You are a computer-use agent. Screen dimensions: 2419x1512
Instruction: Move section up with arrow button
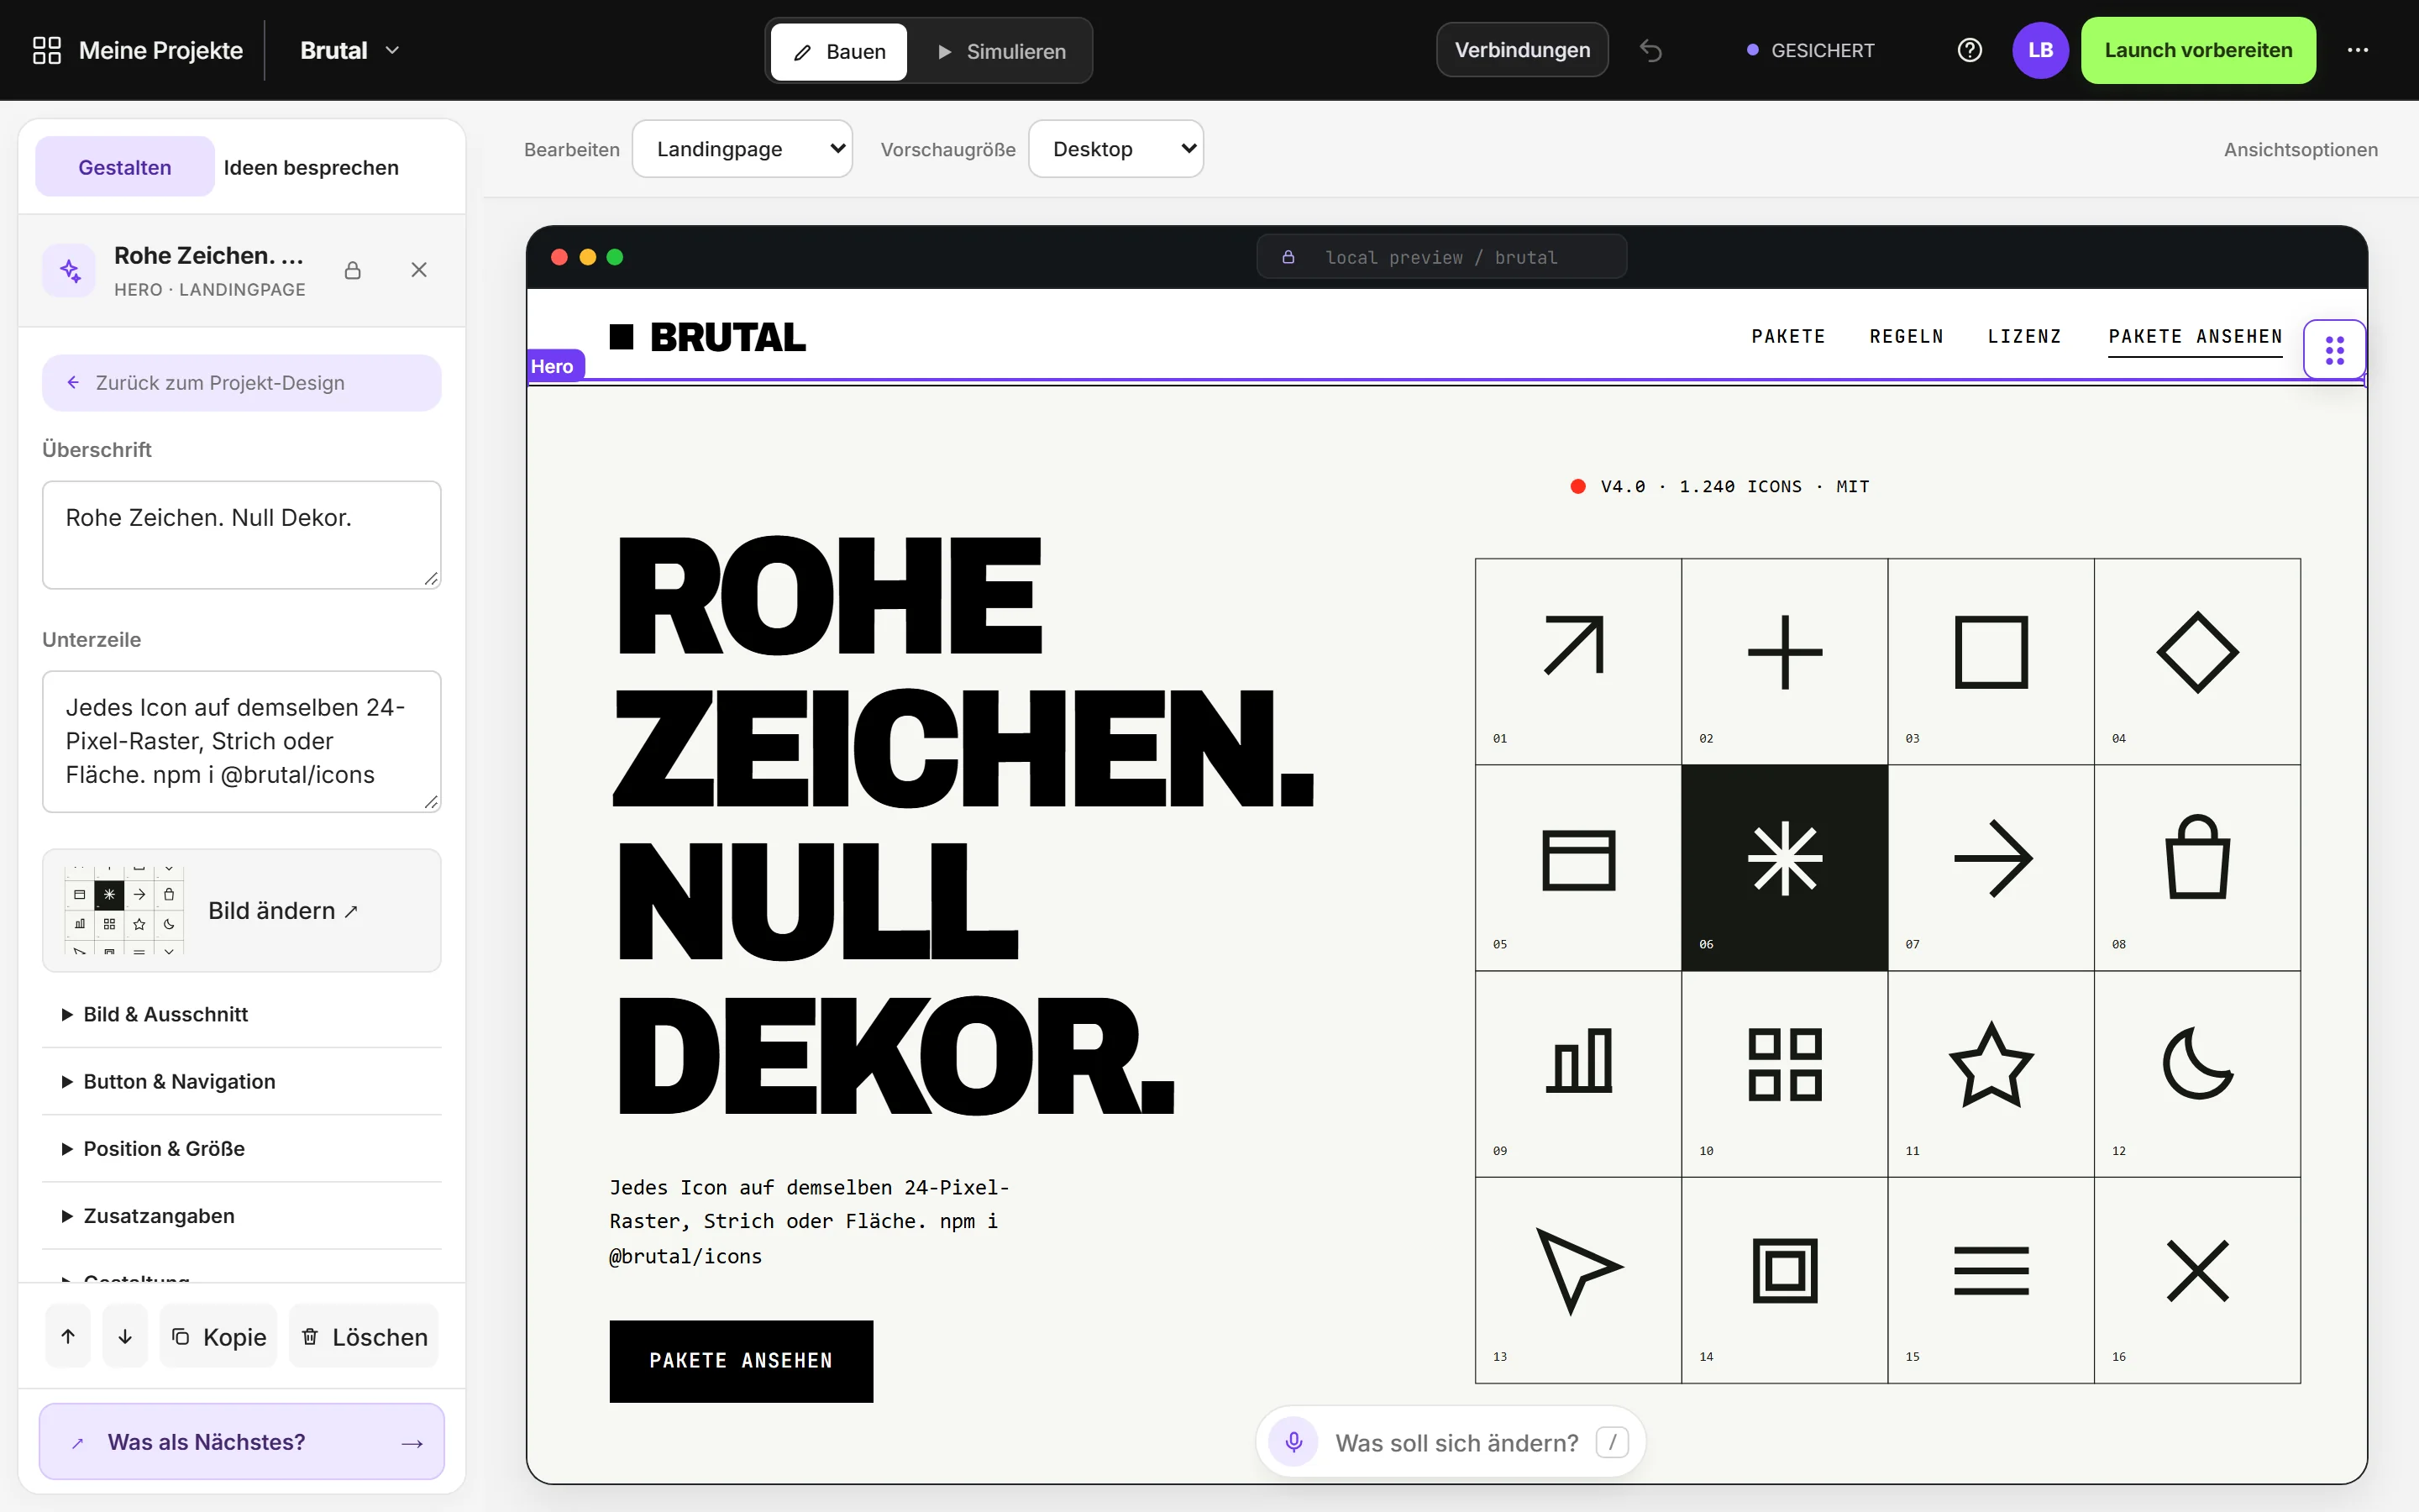click(x=68, y=1336)
